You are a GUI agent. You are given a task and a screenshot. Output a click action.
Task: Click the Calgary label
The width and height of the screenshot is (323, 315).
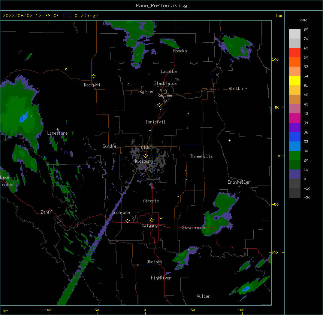150,226
